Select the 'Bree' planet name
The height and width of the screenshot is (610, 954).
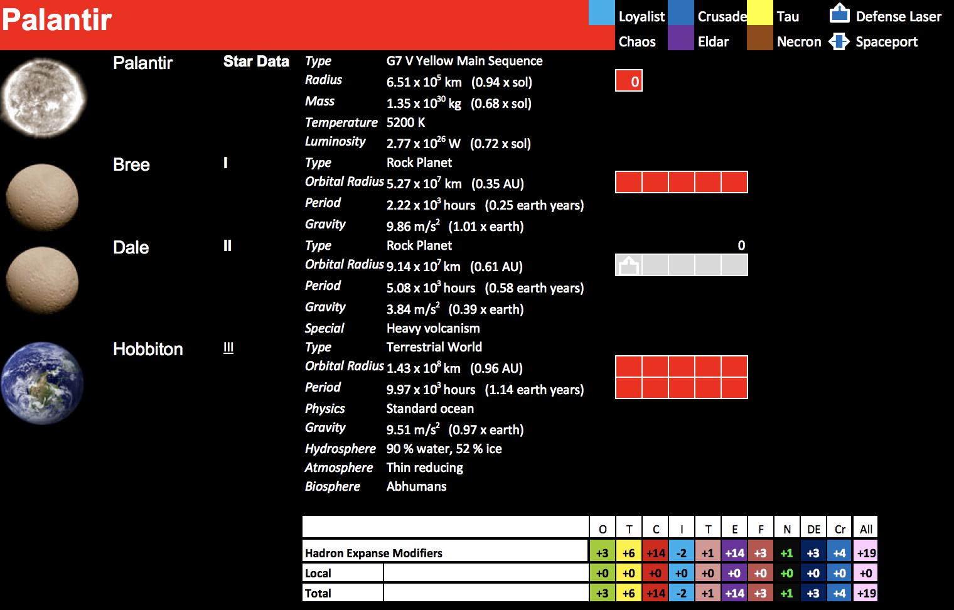(x=131, y=164)
